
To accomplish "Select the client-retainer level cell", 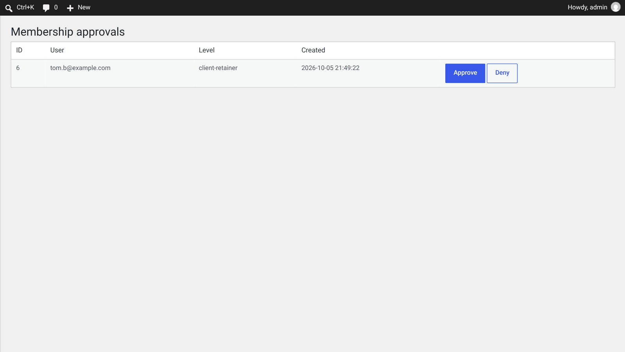I will coord(218,68).
